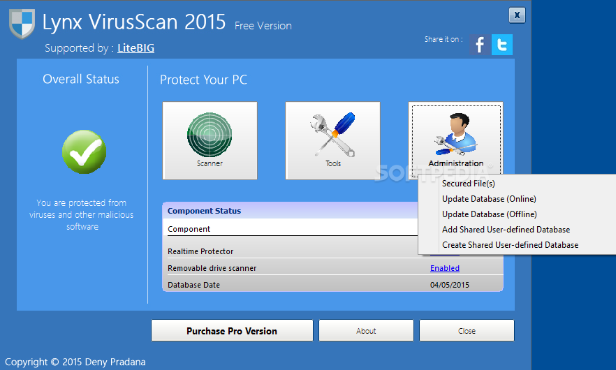Click the protection status message text
Viewport: 616px width, 370px height.
pyautogui.click(x=82, y=214)
